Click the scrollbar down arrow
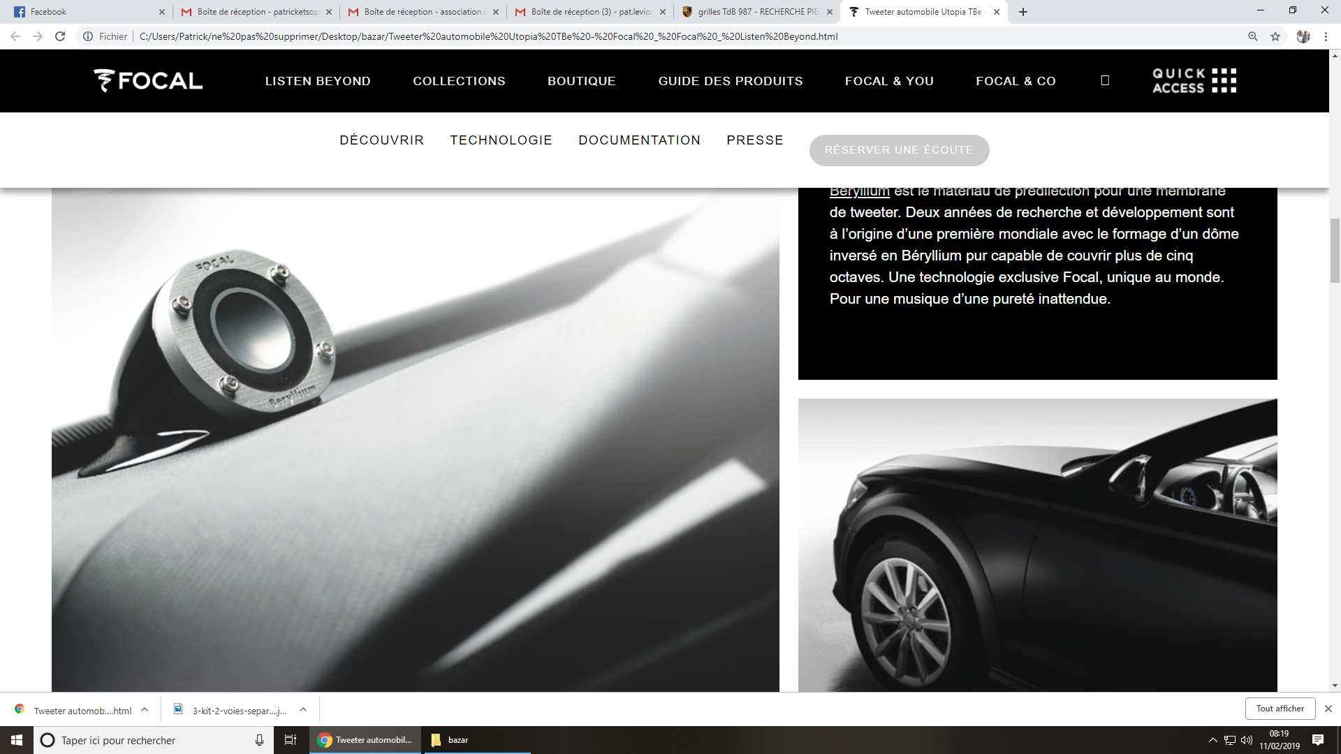1341x754 pixels. click(1335, 686)
